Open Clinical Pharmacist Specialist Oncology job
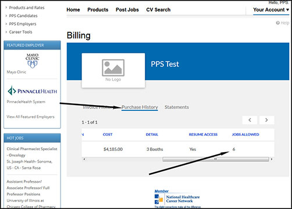The image size is (292, 209). click(32, 152)
